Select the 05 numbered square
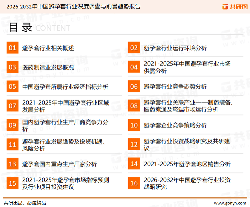The height and width of the screenshot is (207, 250). (12, 87)
